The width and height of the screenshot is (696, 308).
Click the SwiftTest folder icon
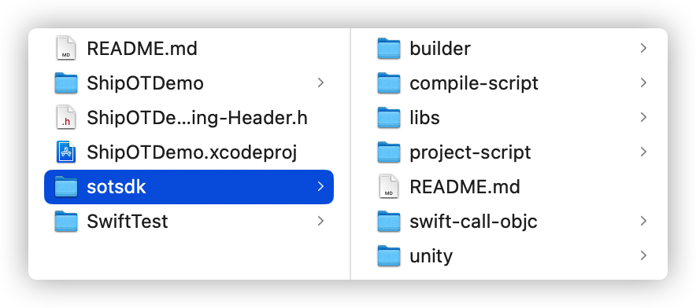point(66,221)
